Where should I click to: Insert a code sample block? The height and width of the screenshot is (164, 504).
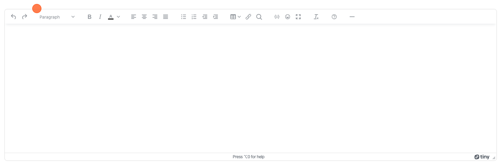pyautogui.click(x=277, y=17)
